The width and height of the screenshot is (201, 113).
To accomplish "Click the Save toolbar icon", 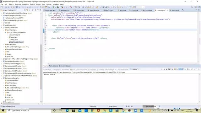I will pos(6,7).
